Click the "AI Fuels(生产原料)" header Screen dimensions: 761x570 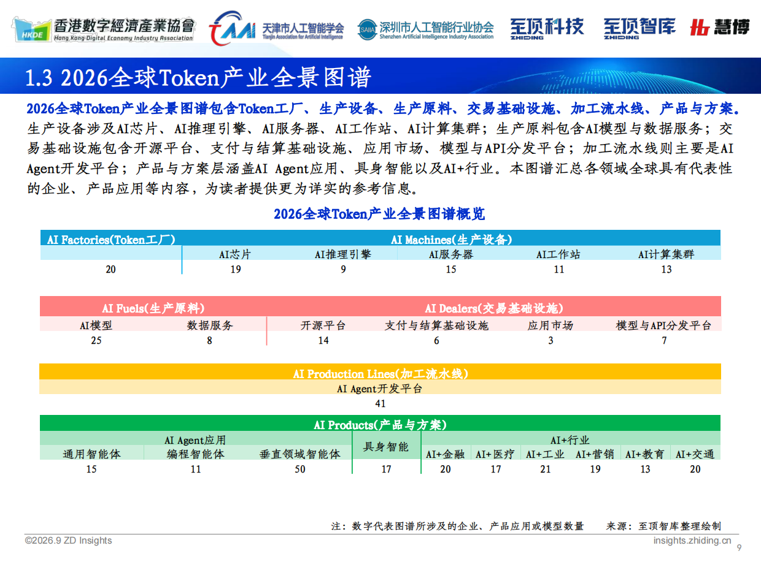coord(153,308)
